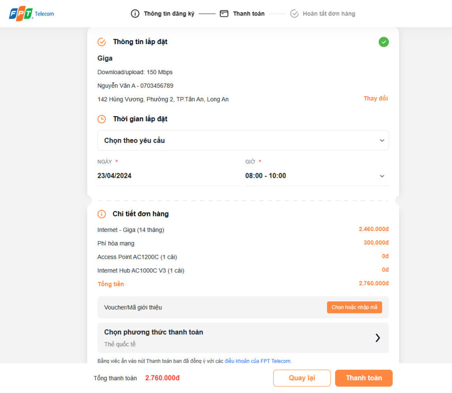452x393 pixels.
Task: Click the Ngày date field 23/04/2024
Action: coord(169,176)
